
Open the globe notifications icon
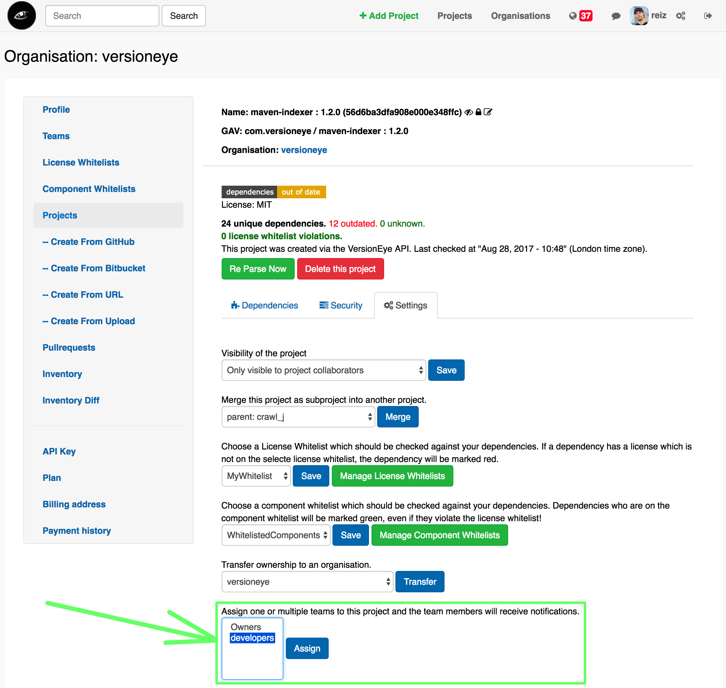click(573, 16)
